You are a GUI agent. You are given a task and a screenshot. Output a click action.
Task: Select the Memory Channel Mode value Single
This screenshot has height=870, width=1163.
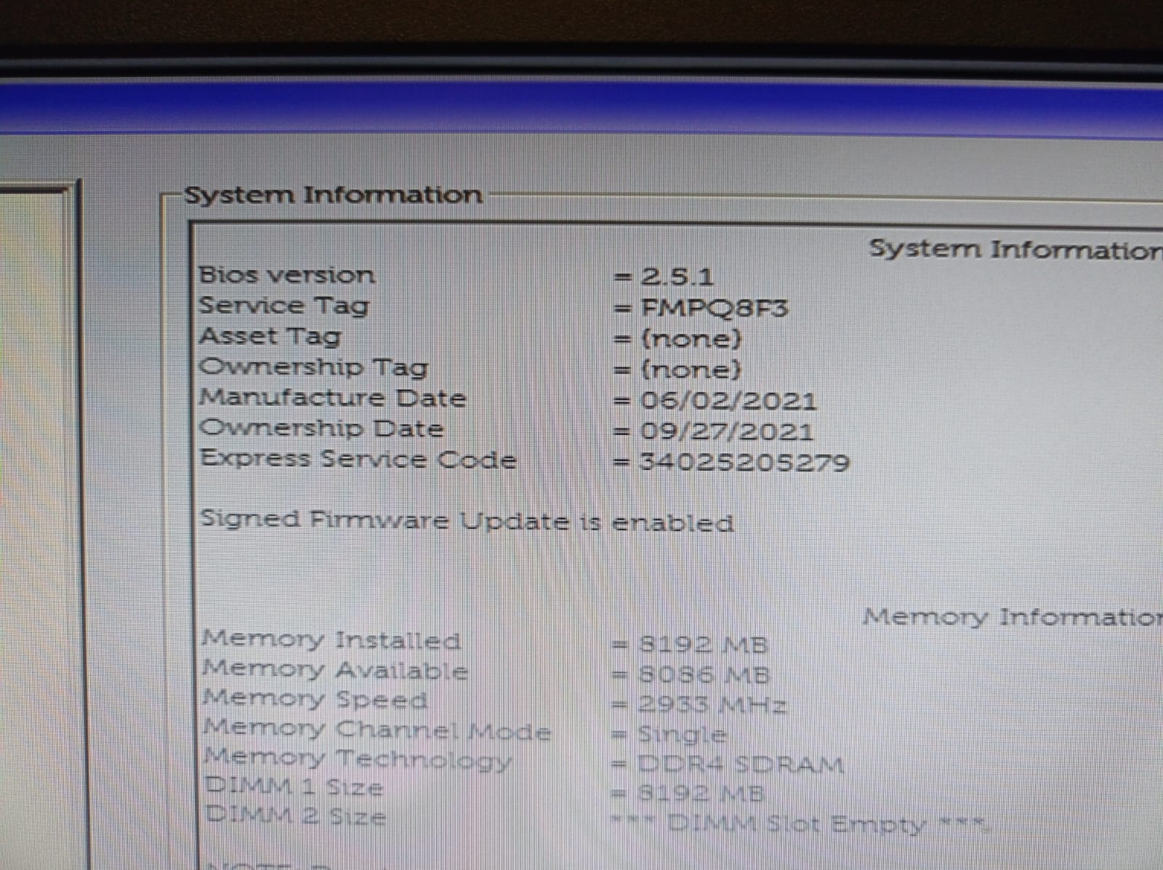(x=682, y=735)
